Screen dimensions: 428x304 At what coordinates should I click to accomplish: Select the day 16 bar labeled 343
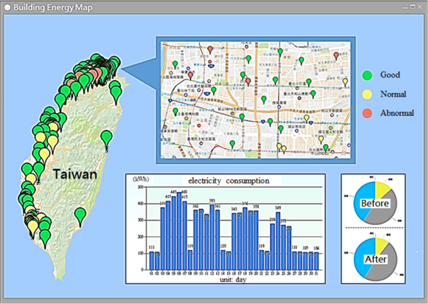click(234, 242)
